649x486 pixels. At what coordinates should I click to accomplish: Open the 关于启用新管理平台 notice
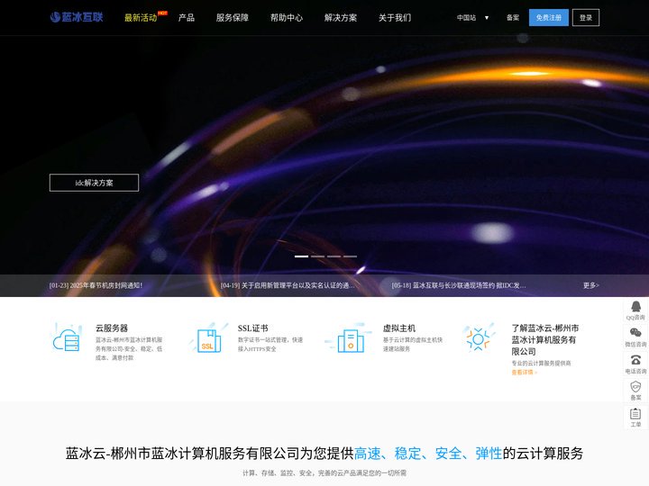tap(288, 285)
